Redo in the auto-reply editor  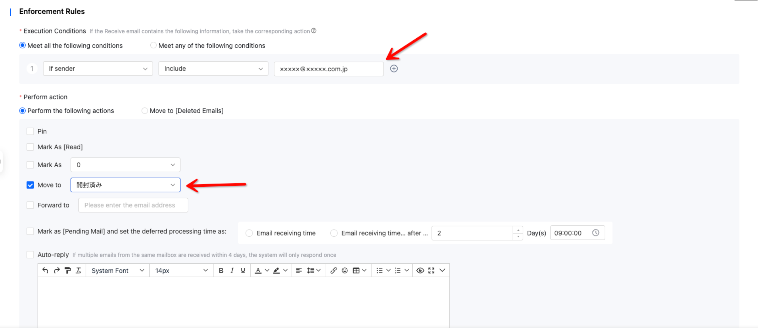tap(56, 270)
